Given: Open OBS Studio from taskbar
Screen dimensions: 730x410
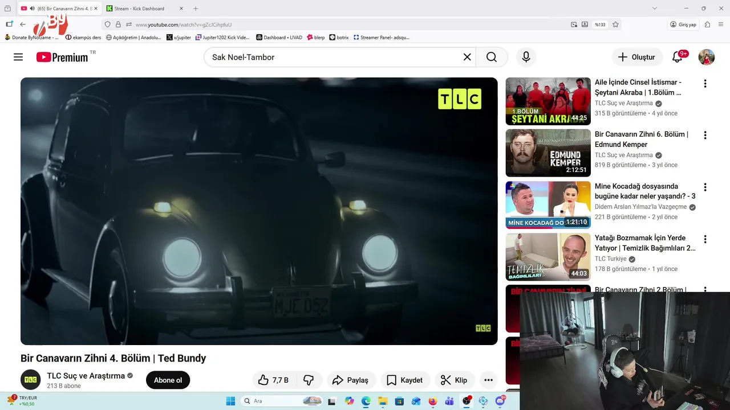Looking at the screenshot, I should point(467,401).
